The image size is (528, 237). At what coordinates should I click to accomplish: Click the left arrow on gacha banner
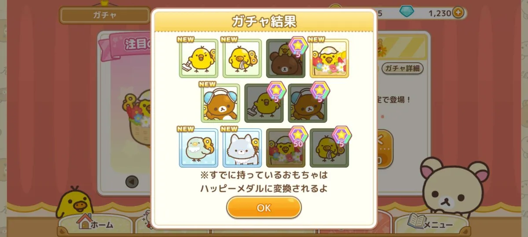coord(132,181)
